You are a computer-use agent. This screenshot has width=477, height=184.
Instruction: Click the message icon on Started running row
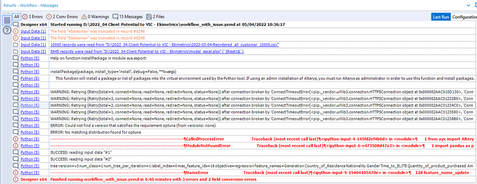point(15,25)
